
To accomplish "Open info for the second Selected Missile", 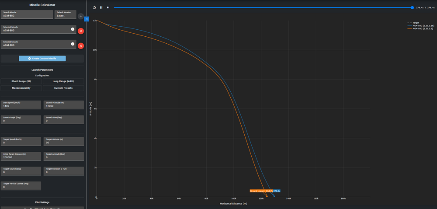I will (73, 44).
